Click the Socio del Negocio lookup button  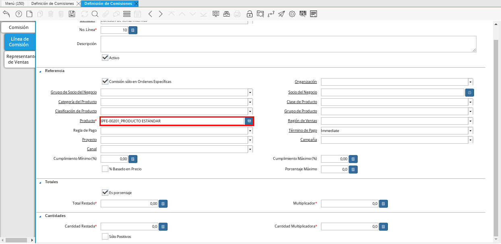point(470,93)
